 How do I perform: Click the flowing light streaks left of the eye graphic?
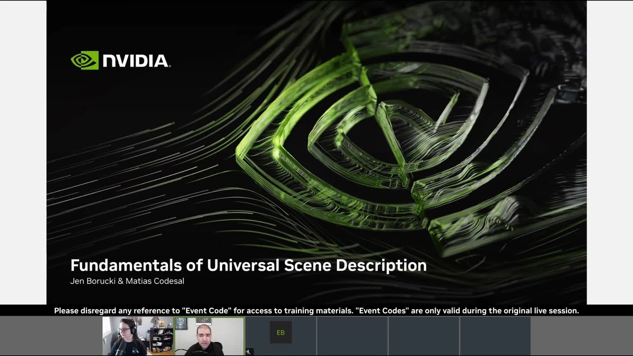[x=132, y=174]
